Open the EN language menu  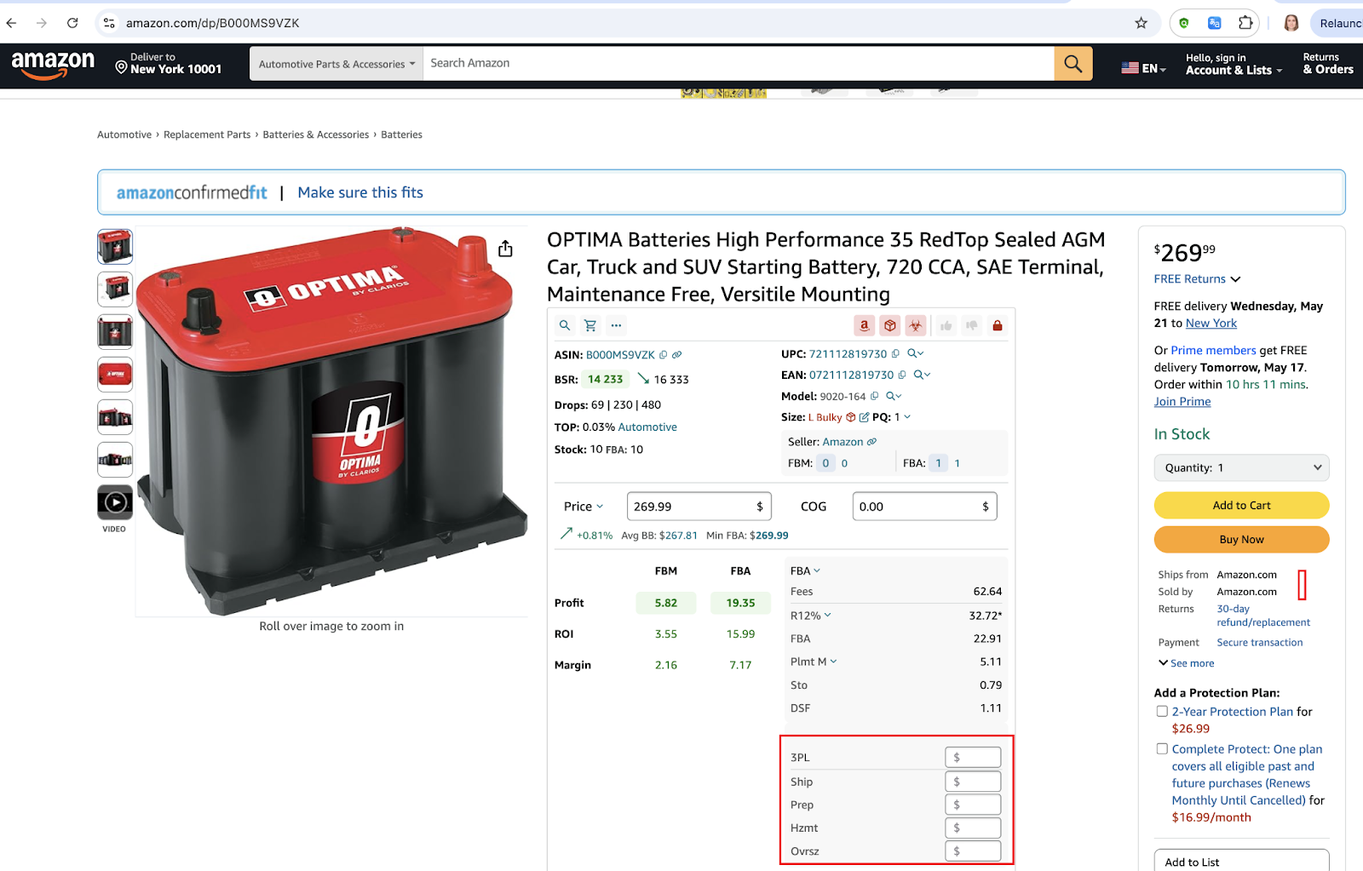coord(1143,66)
